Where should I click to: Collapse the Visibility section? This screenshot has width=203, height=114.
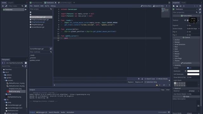[178, 66]
